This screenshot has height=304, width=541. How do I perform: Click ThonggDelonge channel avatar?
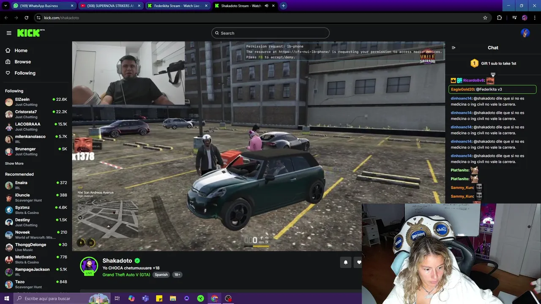click(x=9, y=247)
